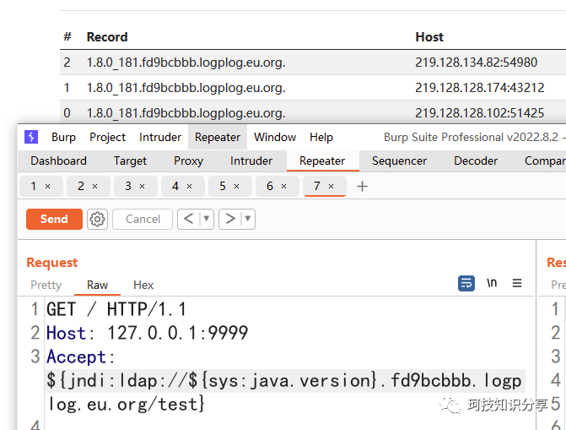Select Repeater request tab 6
Viewport: 566px width, 430px height.
click(x=270, y=186)
